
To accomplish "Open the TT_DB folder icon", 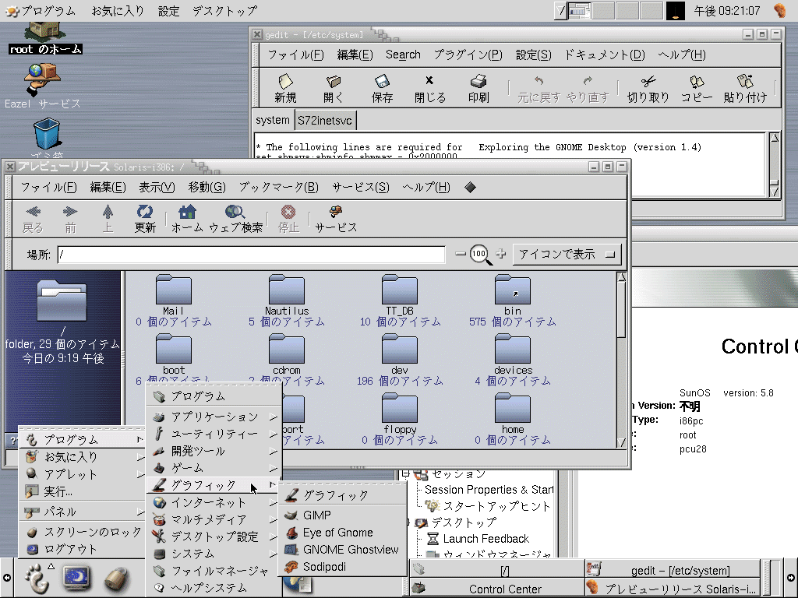I will [x=400, y=290].
